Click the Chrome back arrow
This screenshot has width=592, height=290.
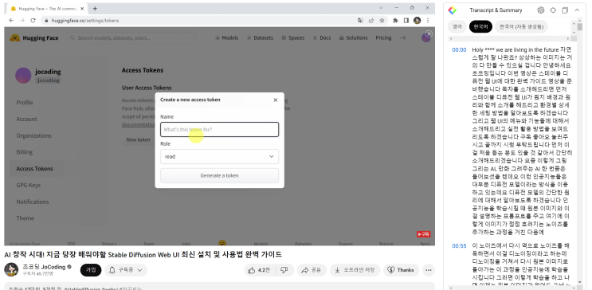[12, 21]
